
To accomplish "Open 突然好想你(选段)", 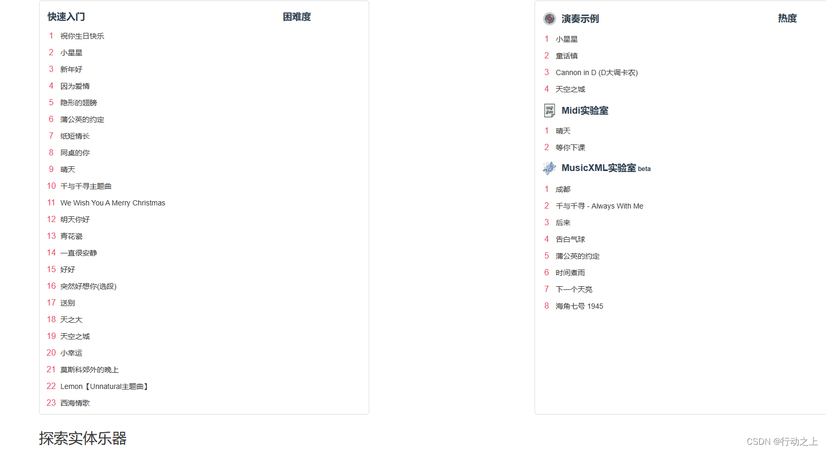I will [x=89, y=286].
